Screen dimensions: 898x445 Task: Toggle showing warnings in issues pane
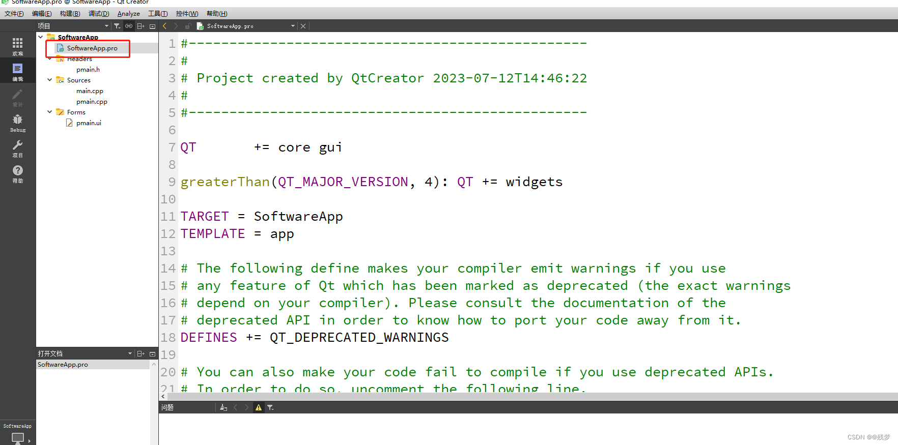coord(259,407)
